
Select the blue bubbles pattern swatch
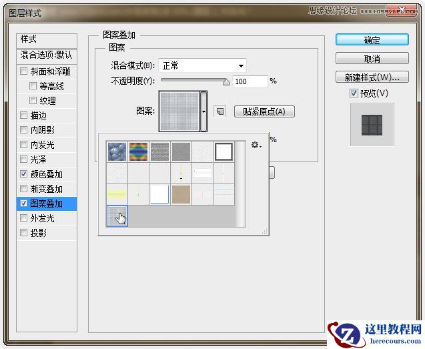tap(117, 151)
